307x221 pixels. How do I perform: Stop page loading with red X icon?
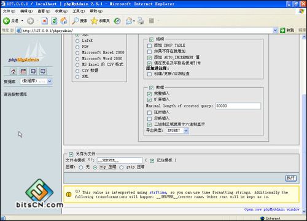[x=45, y=21]
